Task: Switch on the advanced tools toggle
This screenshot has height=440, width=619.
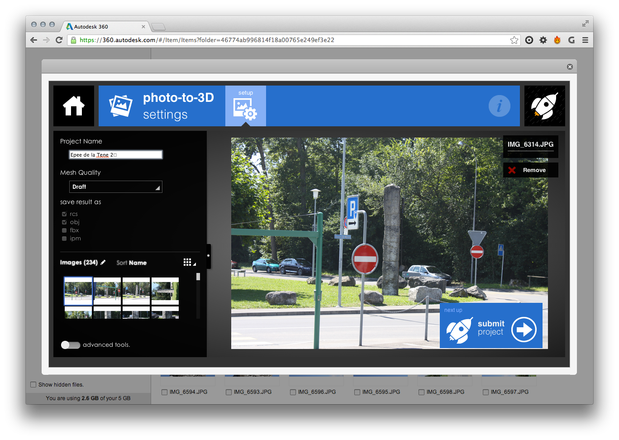Action: [71, 345]
